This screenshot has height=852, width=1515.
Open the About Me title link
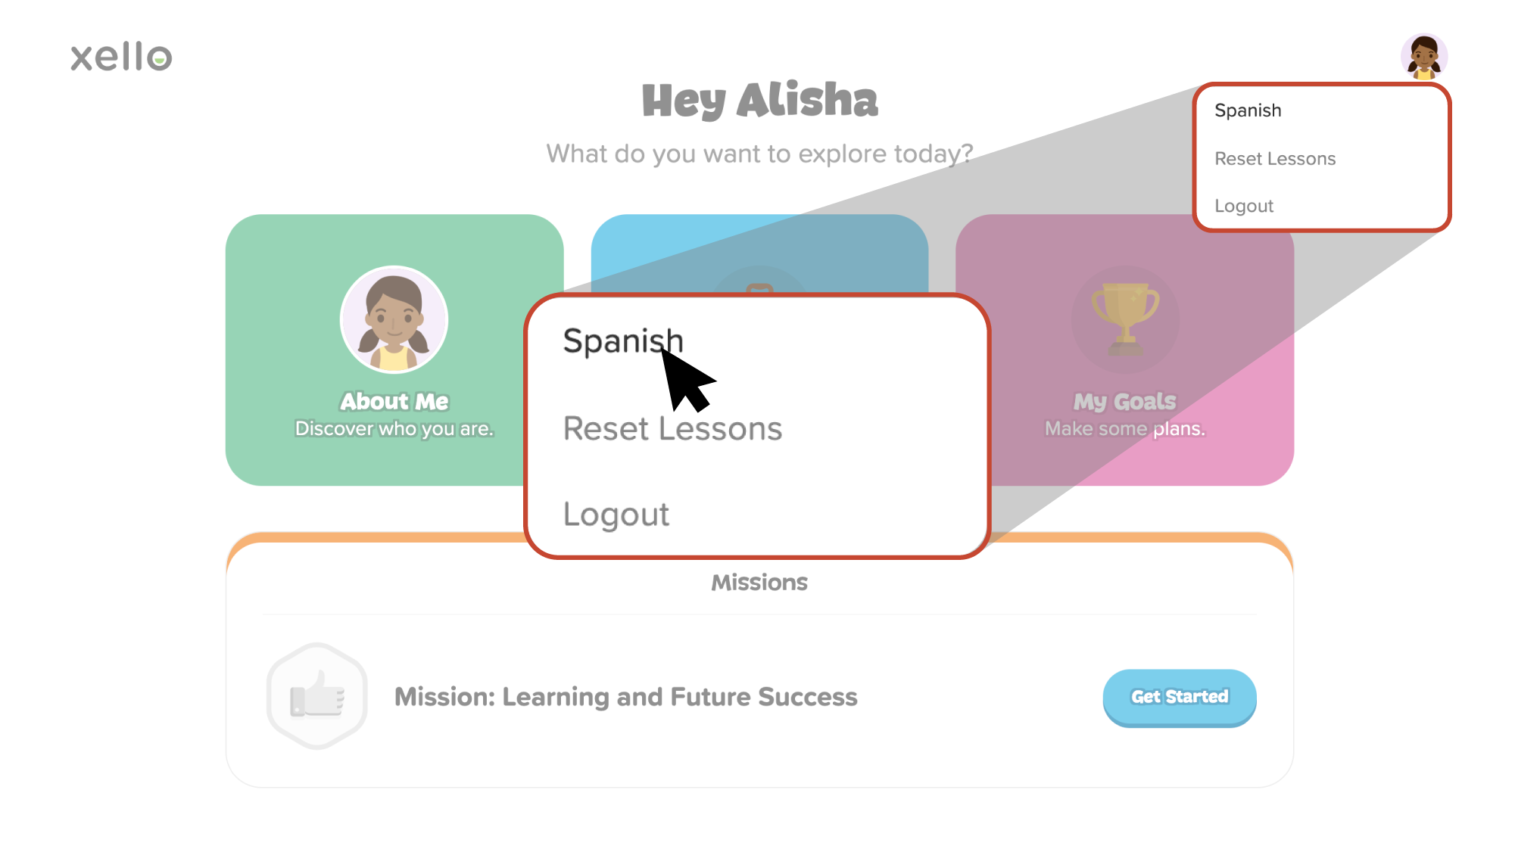[394, 401]
